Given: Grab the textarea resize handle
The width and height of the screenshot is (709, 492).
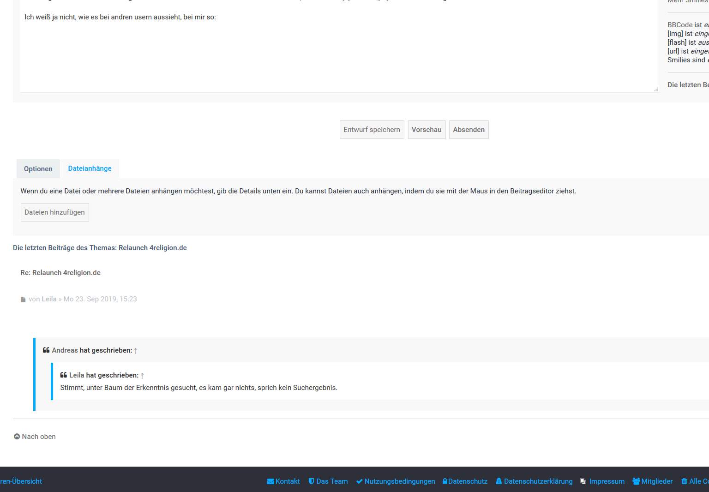Looking at the screenshot, I should click(656, 89).
